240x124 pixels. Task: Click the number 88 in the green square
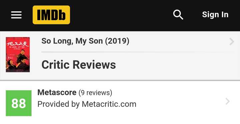pyautogui.click(x=19, y=103)
